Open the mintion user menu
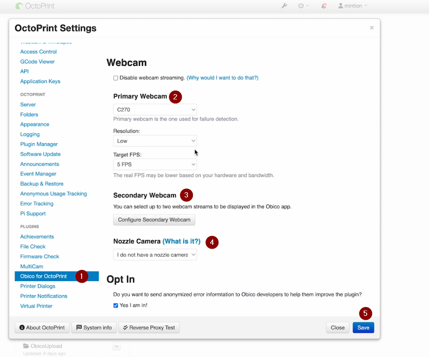The image size is (429, 357). 352,6
